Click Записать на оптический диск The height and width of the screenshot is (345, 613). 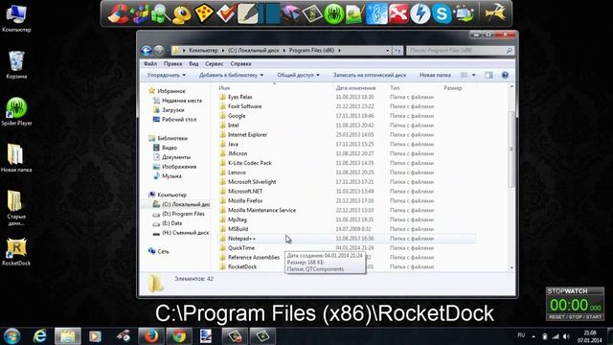(x=370, y=75)
